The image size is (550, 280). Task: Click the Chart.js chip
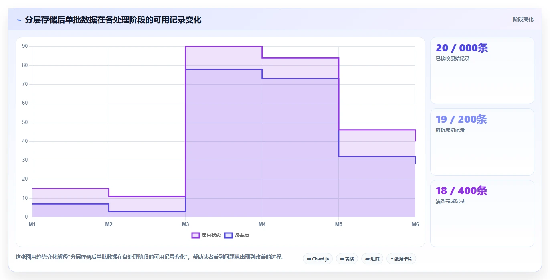[x=317, y=259]
